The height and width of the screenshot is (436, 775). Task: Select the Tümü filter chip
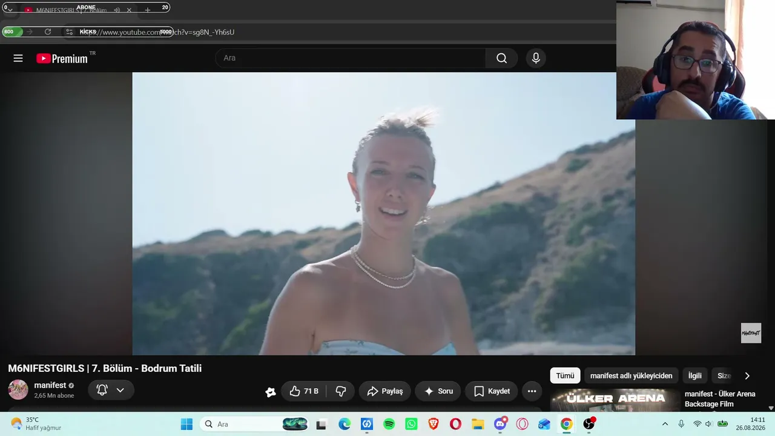[565, 375]
